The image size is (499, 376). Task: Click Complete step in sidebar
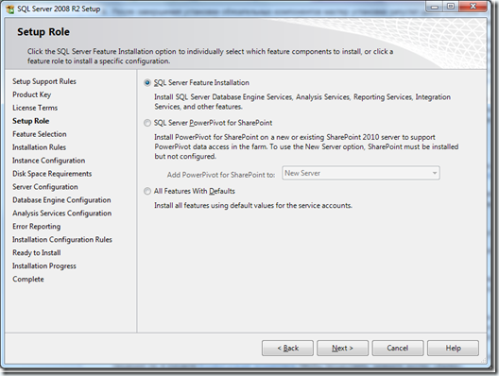click(x=28, y=280)
